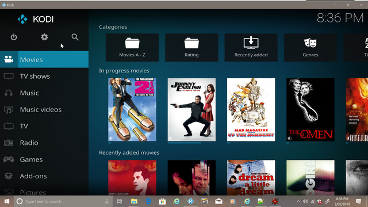Open The Omen movie poster
The image size is (368, 207).
310,110
